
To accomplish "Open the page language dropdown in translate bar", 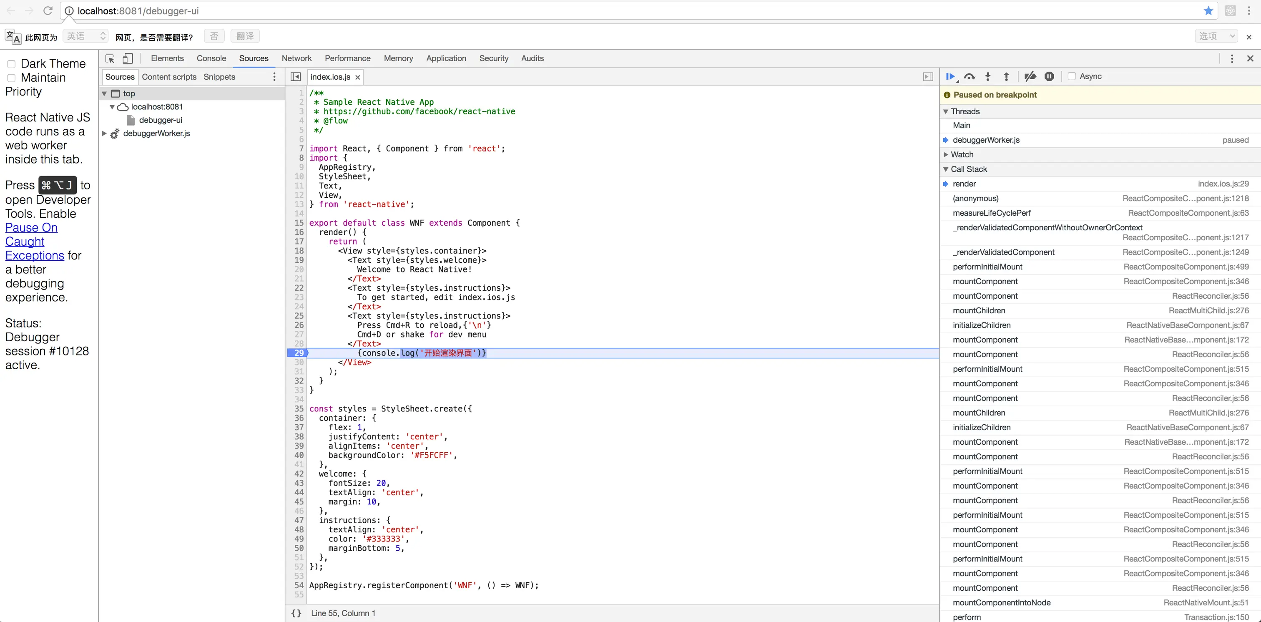I will 86,36.
